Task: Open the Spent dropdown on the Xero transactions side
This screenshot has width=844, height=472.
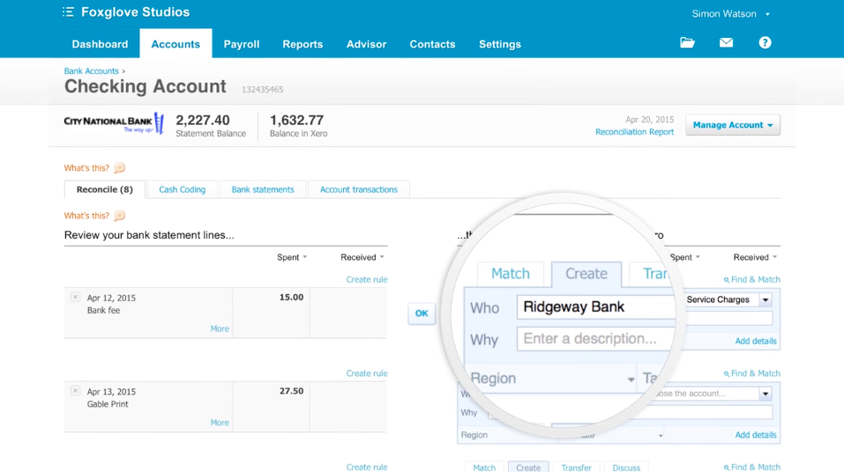Action: [x=685, y=257]
